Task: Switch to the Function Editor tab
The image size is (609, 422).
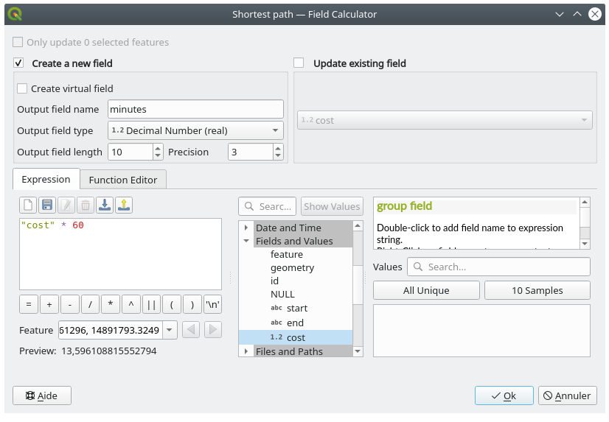Action: [123, 180]
